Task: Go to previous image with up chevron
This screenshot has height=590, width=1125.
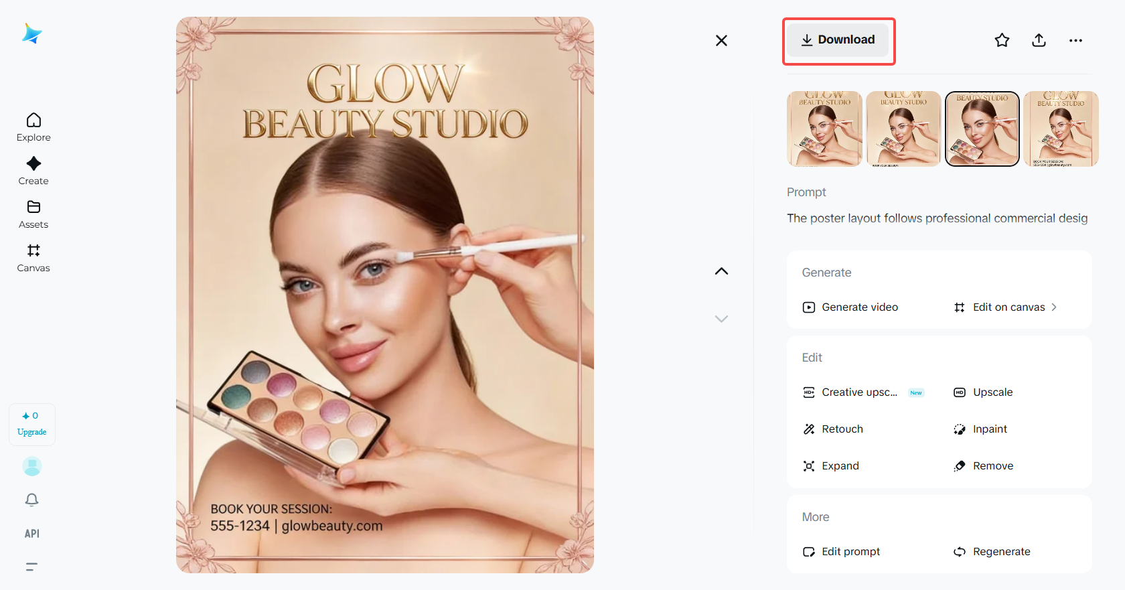Action: 721,271
